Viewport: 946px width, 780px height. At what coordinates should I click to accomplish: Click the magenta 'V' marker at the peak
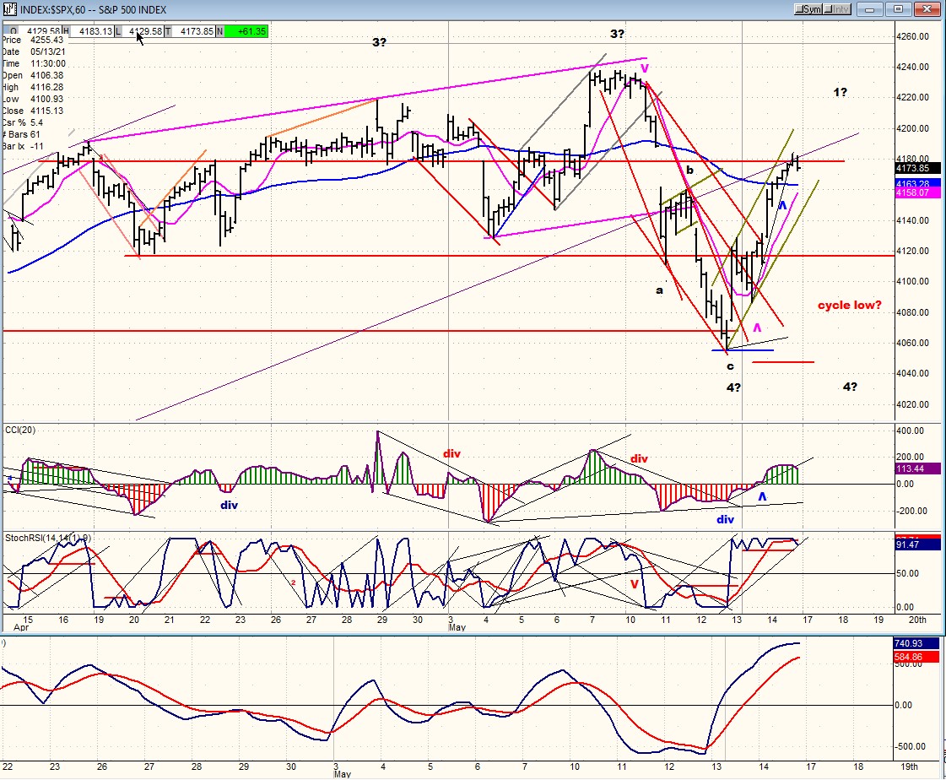pos(645,68)
